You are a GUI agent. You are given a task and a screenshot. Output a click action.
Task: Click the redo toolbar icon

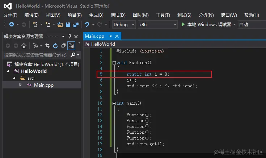[x=100, y=25]
